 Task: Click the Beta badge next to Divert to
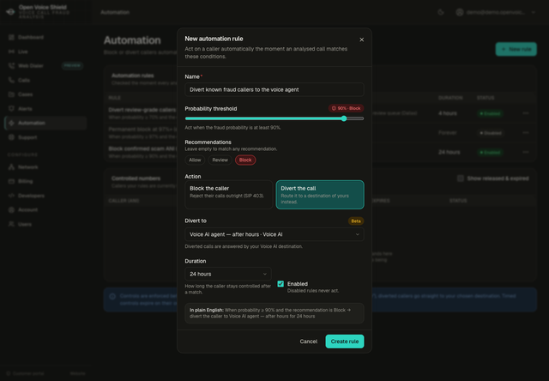tap(356, 221)
